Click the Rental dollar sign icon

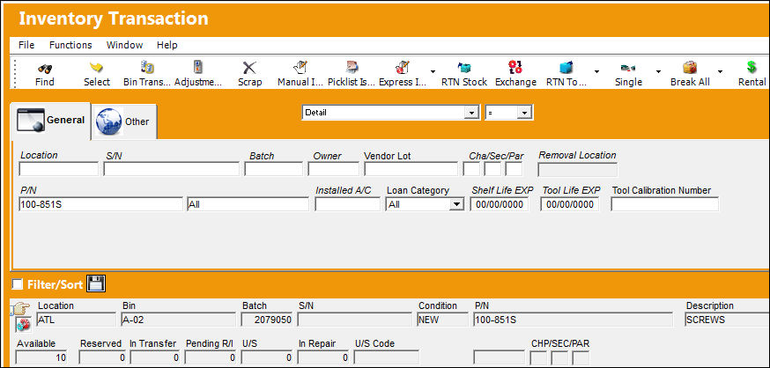tap(751, 67)
